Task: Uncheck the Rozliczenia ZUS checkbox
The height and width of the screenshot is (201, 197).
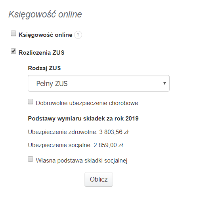Action: coord(13,51)
